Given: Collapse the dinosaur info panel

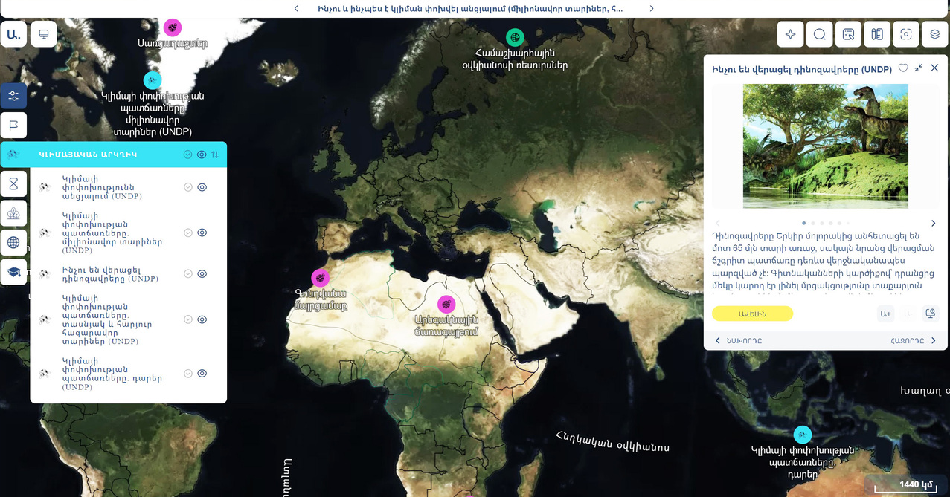Looking at the screenshot, I should tap(919, 68).
